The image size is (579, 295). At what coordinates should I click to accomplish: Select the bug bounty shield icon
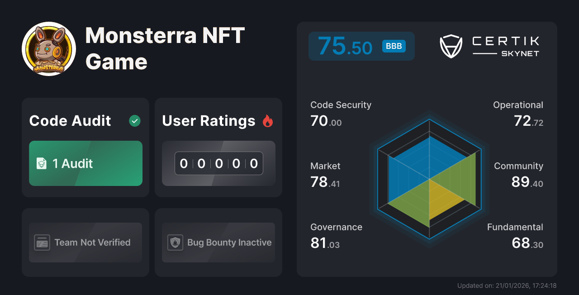(x=176, y=243)
